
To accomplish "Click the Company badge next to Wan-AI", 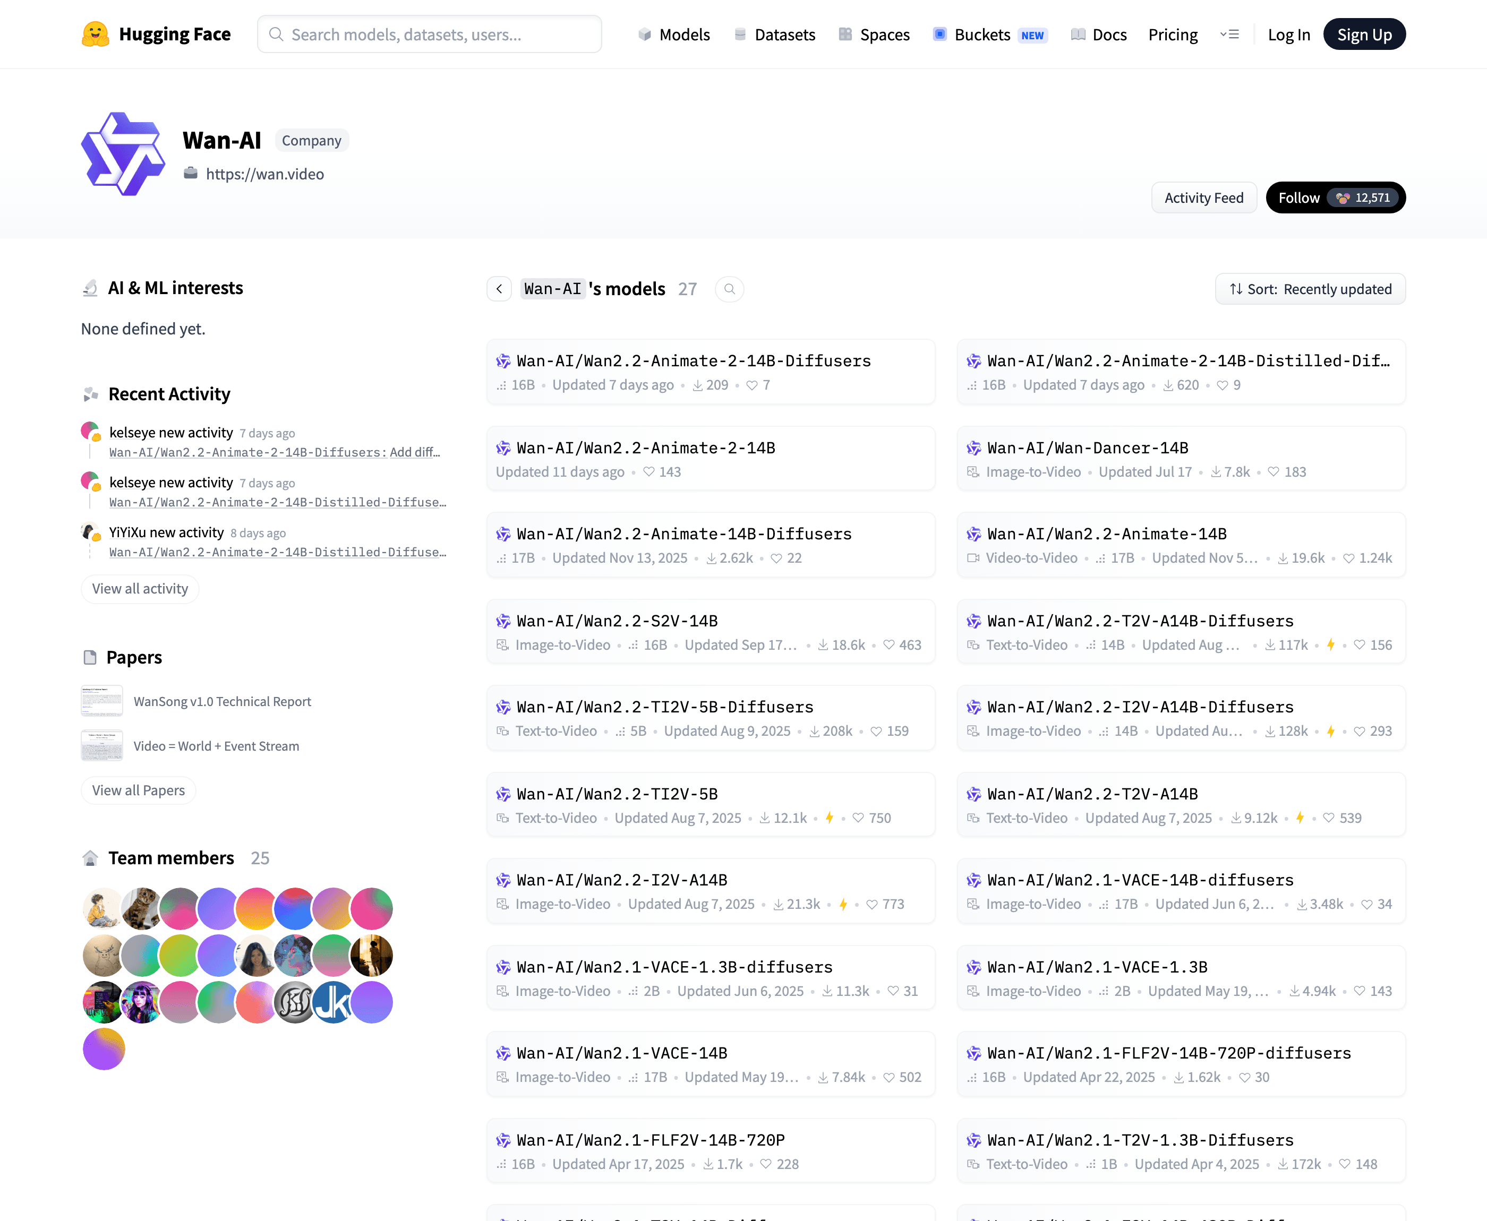I will tap(312, 141).
